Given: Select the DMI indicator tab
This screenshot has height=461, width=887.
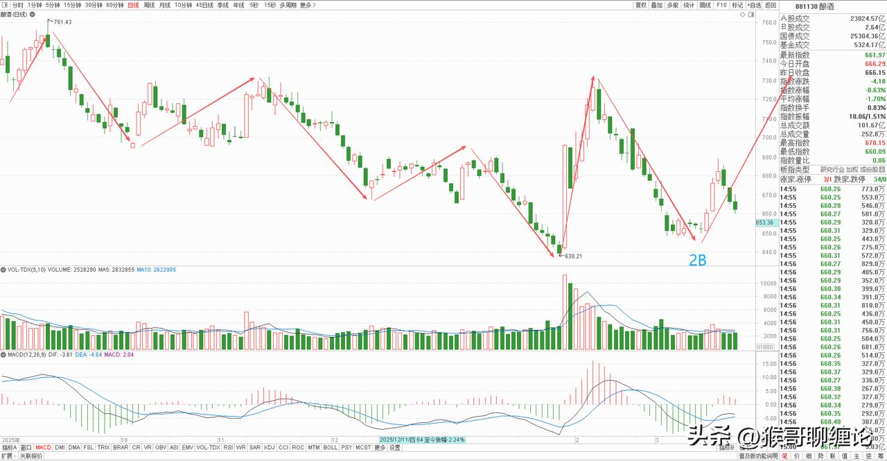Looking at the screenshot, I should pyautogui.click(x=60, y=447).
